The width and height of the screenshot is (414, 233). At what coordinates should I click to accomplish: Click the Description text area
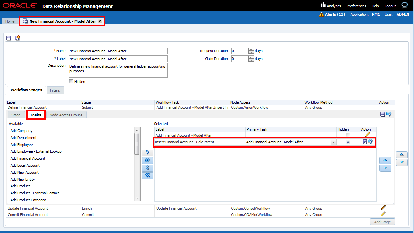click(x=118, y=70)
